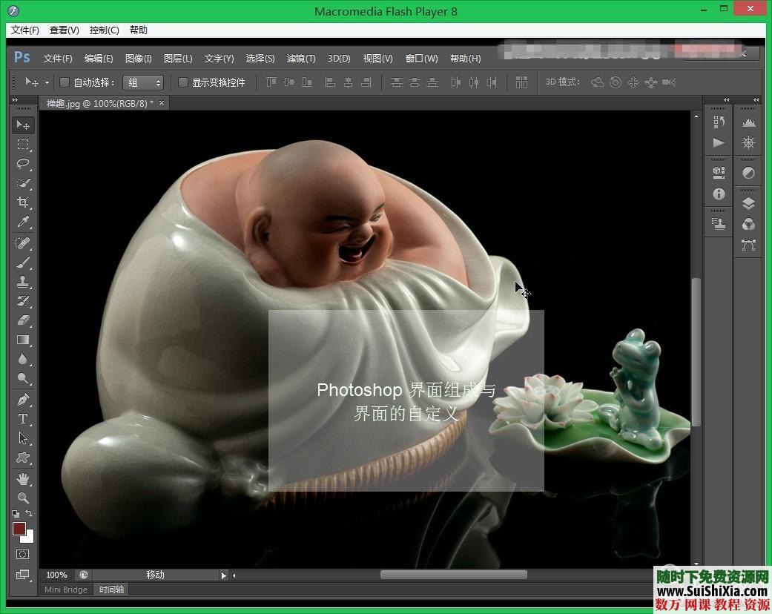Open the History panel icon
Viewport: 772px width, 614px height.
coord(718,122)
